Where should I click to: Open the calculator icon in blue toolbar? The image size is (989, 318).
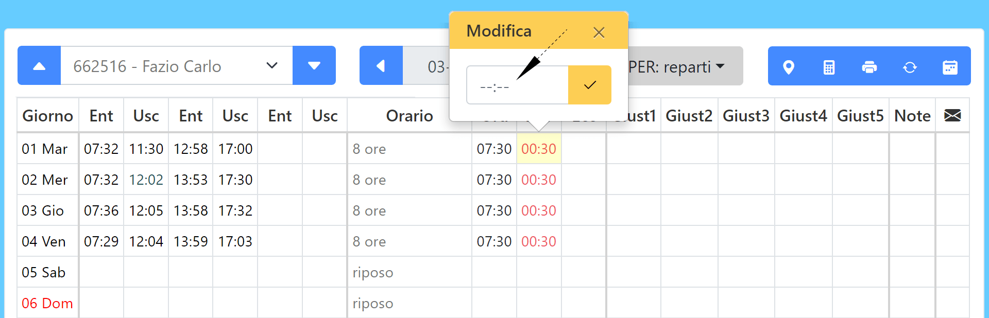coord(829,67)
